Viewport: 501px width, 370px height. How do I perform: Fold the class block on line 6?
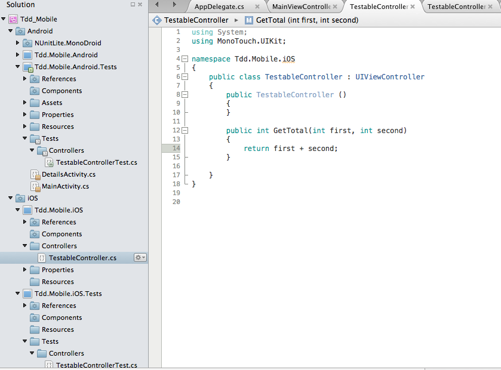pyautogui.click(x=185, y=76)
